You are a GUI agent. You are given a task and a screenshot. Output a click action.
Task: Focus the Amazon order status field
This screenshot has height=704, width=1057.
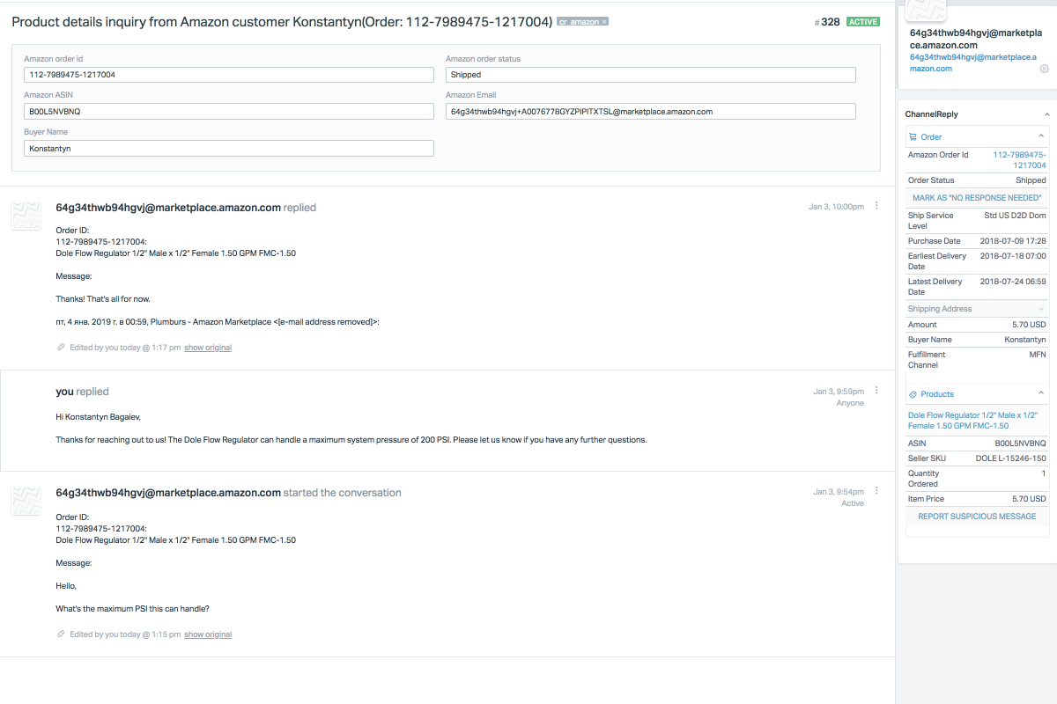coord(651,75)
